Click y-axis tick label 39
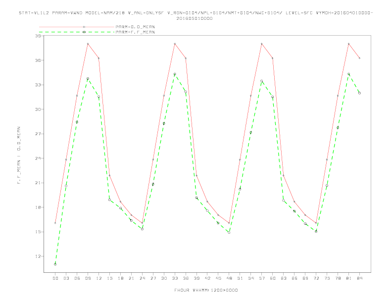This screenshot has height=303, width=392. 38,36
